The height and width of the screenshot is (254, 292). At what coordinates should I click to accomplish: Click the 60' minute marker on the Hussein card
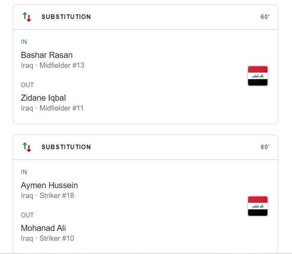265,147
